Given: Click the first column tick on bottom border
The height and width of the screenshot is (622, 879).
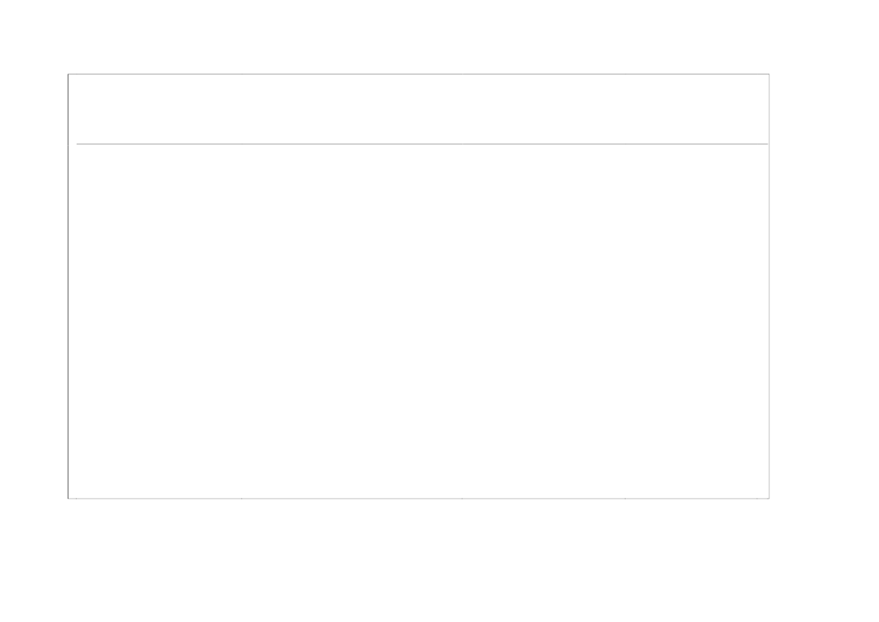Looking at the screenshot, I should point(76,498).
